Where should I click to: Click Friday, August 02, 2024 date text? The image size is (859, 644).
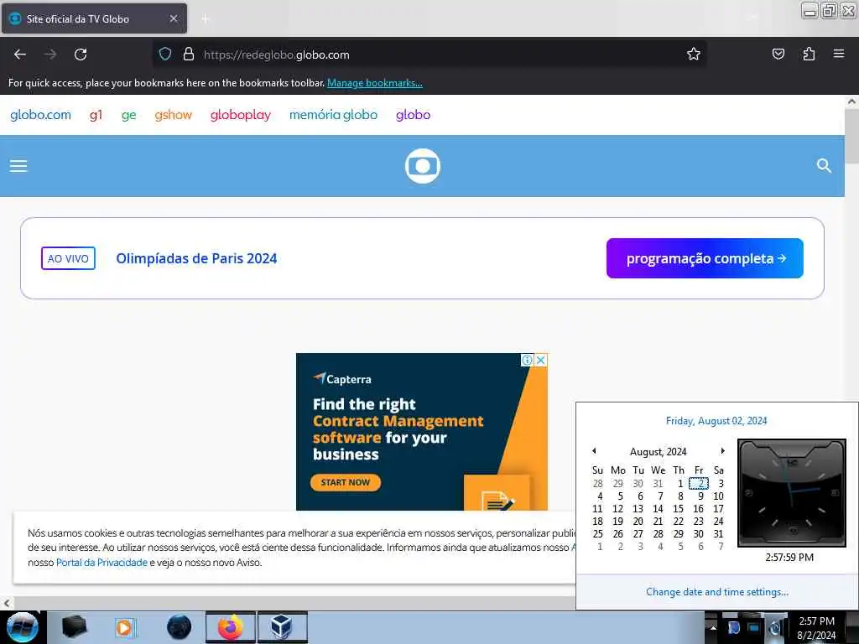click(x=716, y=421)
